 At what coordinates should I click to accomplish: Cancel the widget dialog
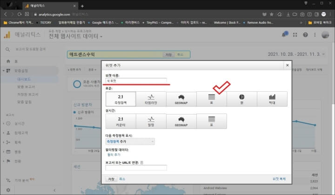tap(122, 179)
